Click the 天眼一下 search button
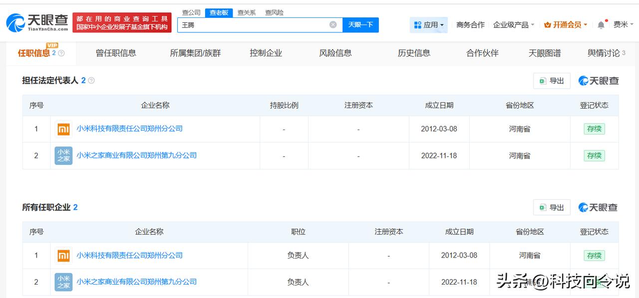The width and height of the screenshot is (639, 298). [x=360, y=25]
